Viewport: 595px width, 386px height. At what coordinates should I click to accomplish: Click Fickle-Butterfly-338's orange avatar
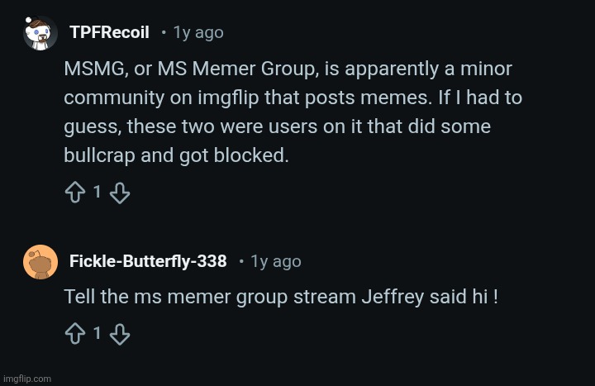pyautogui.click(x=40, y=262)
